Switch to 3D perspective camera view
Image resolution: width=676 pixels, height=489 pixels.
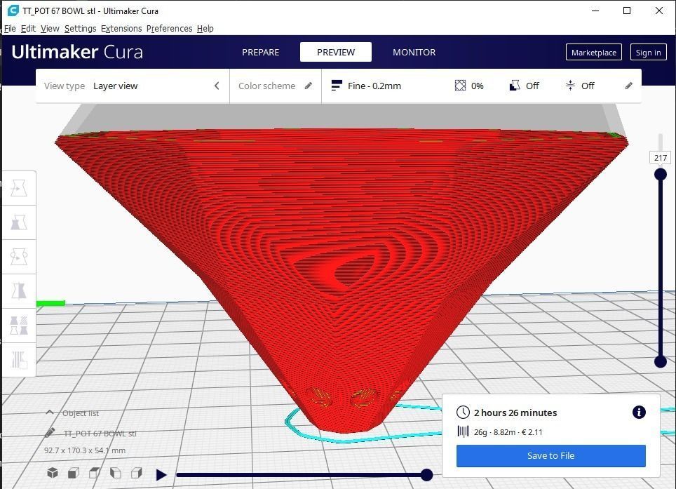tap(53, 473)
